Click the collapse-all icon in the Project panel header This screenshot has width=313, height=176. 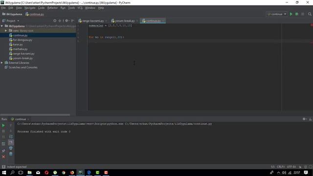[x=60, y=21]
